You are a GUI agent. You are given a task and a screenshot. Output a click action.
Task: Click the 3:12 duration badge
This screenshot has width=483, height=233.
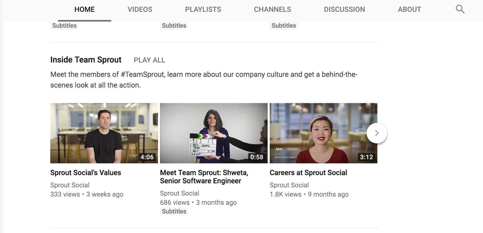point(366,157)
